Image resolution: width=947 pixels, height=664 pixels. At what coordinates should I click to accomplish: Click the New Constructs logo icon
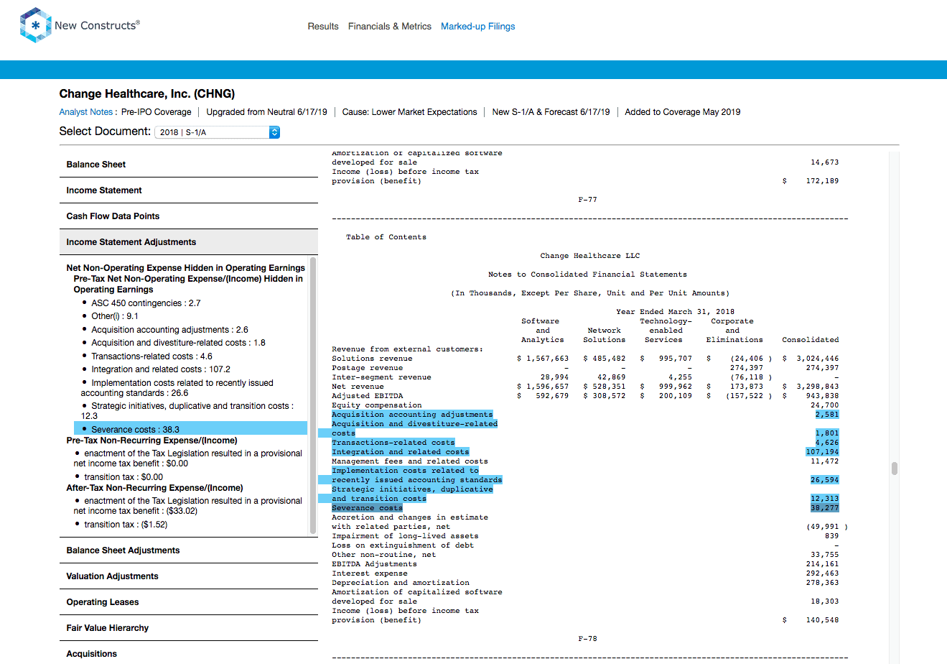coord(35,26)
